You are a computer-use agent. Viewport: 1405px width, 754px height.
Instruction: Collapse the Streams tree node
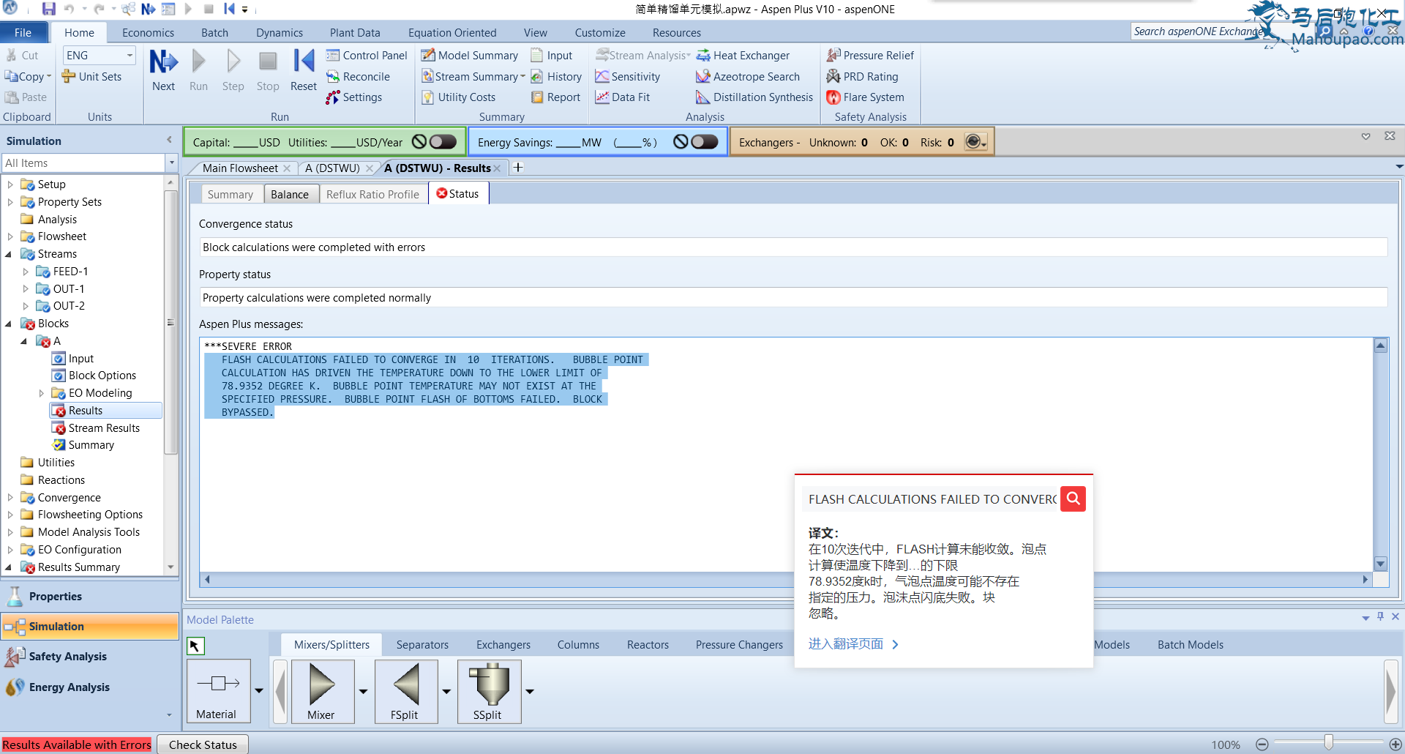[x=9, y=254]
